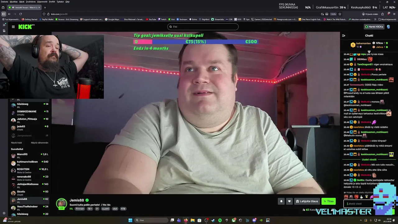Screen dimensions: 398x224
Task: Focus the Etsi search field
Action: coord(203,27)
